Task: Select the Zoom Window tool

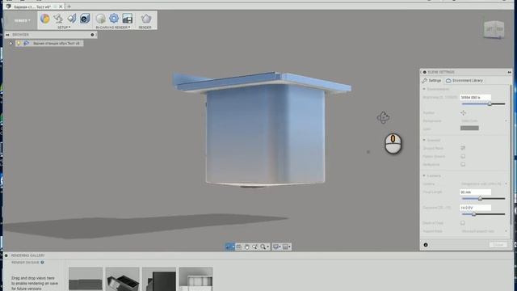Action: pos(255,247)
